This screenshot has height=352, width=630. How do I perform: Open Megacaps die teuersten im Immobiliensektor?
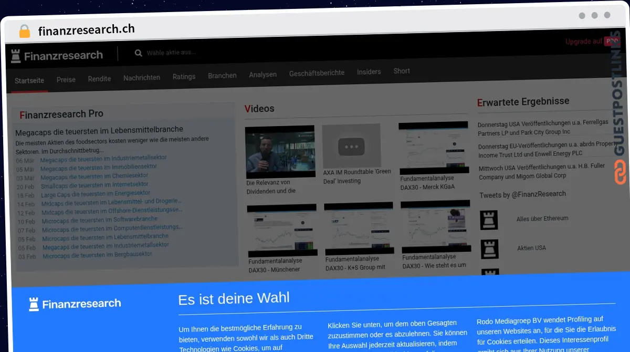click(x=99, y=168)
